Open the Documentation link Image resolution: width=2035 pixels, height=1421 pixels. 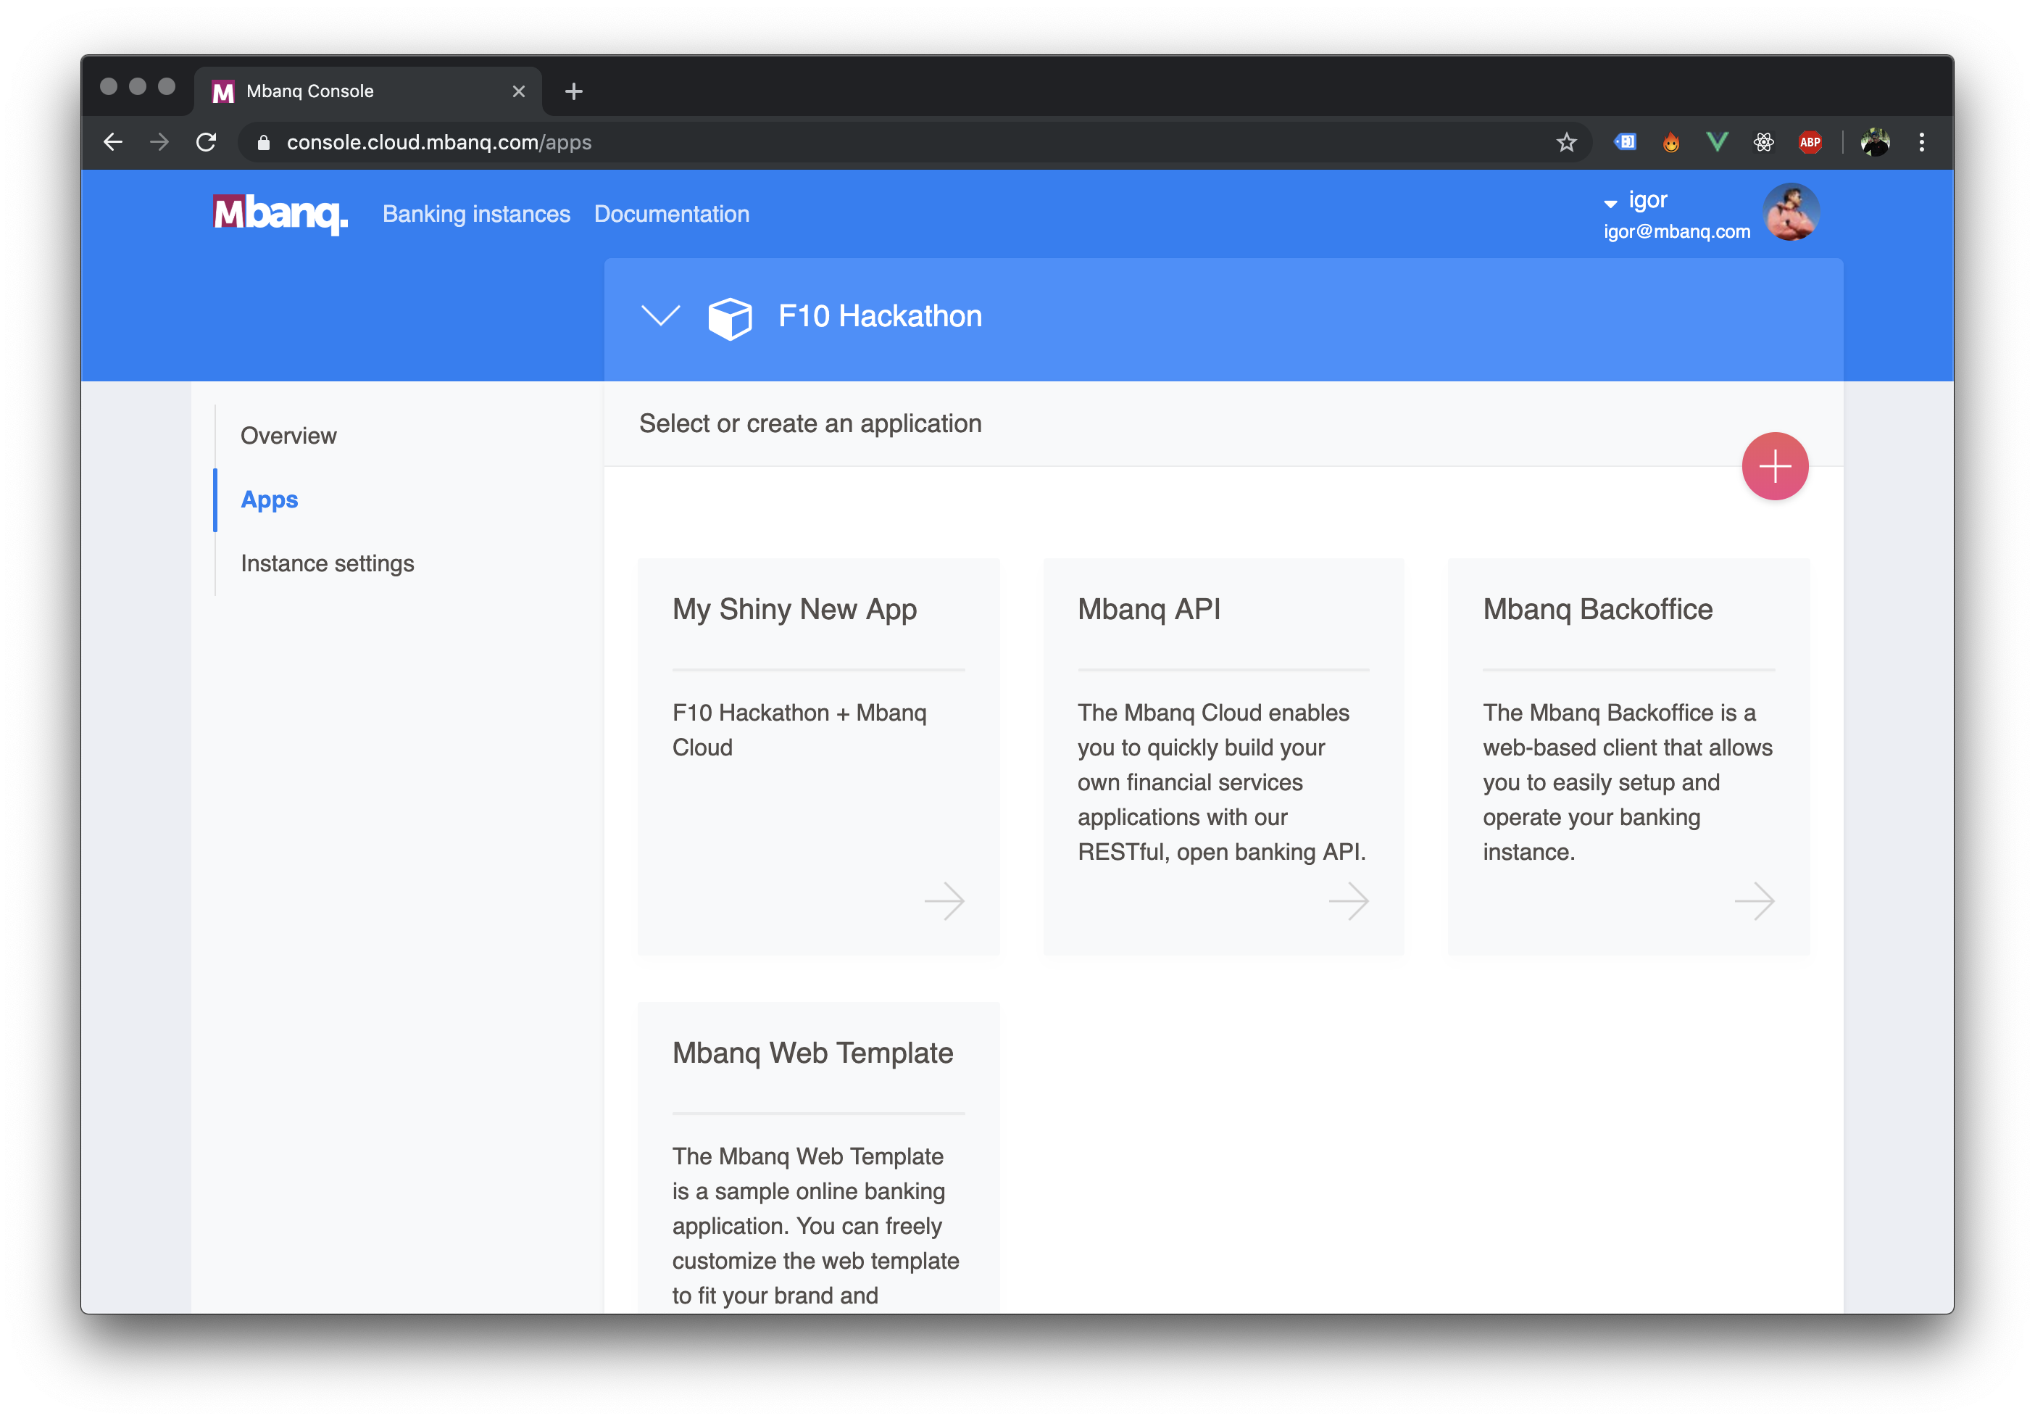(671, 215)
